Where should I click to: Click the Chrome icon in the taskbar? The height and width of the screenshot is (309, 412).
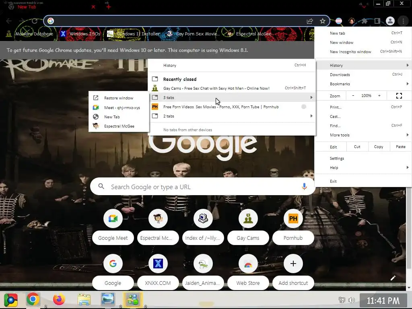pos(33,299)
